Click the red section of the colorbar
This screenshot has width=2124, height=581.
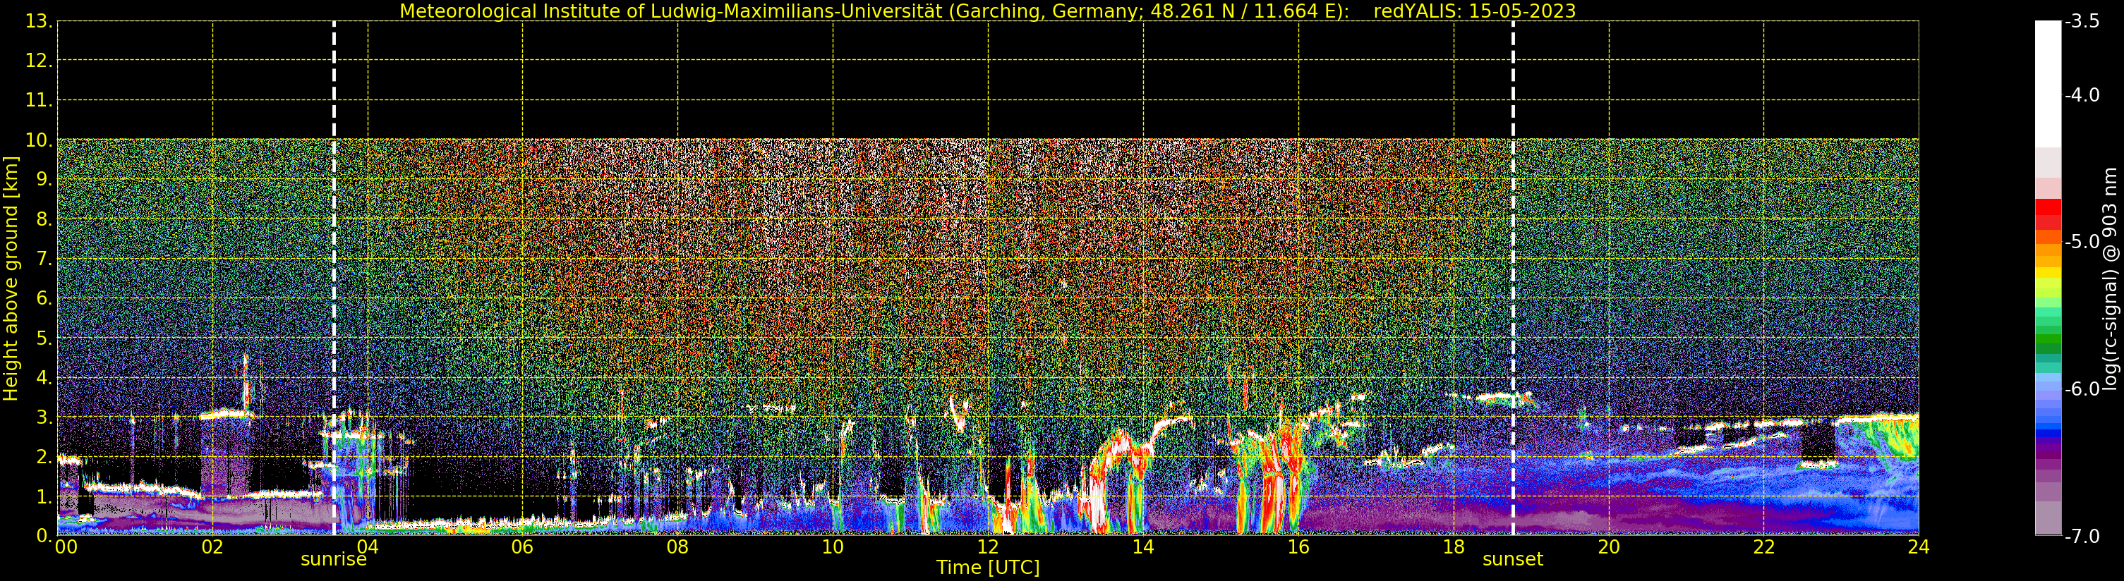click(2048, 213)
